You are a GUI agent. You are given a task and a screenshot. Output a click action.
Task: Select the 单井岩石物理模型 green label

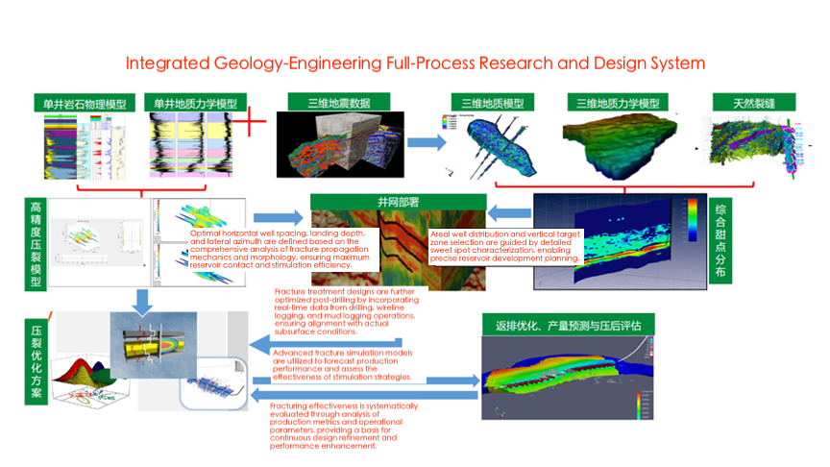(86, 104)
